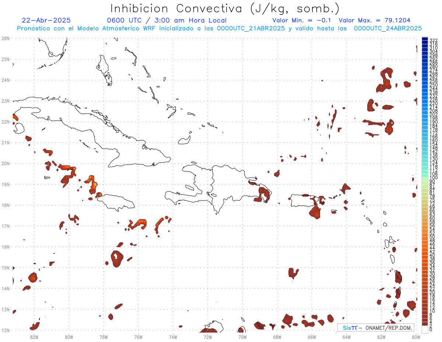Viewport: 442px width, 342px height.
Task: Click the 68W longitude label
Action: [x=277, y=337]
